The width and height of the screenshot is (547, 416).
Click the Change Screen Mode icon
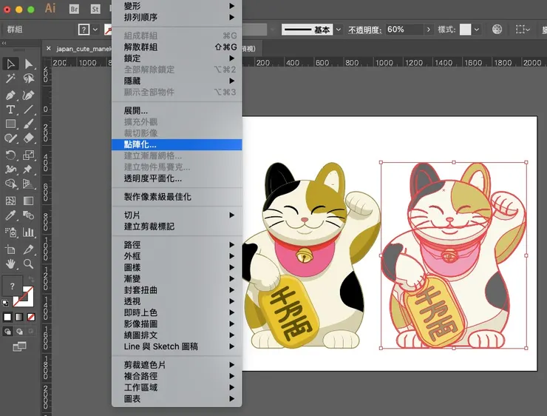19,346
